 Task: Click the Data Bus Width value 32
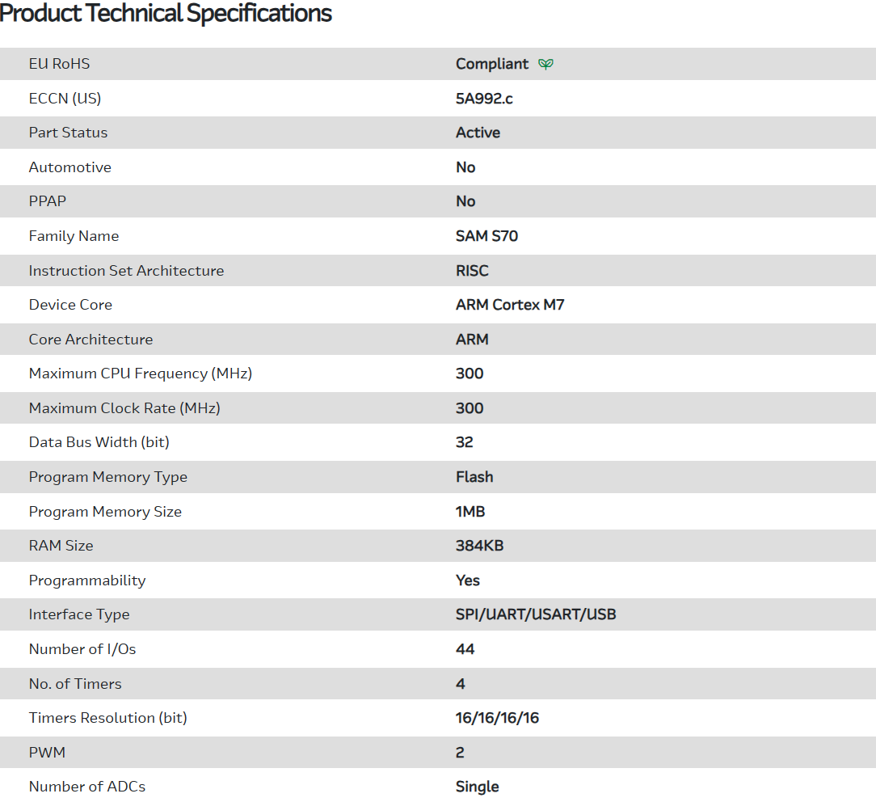point(465,442)
